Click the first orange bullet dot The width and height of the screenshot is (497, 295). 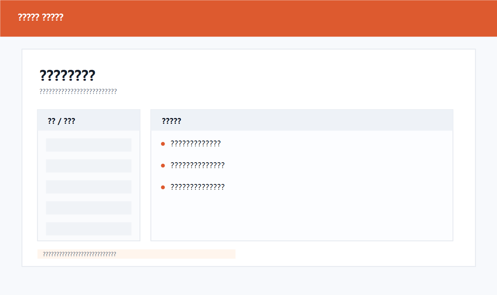[163, 144]
